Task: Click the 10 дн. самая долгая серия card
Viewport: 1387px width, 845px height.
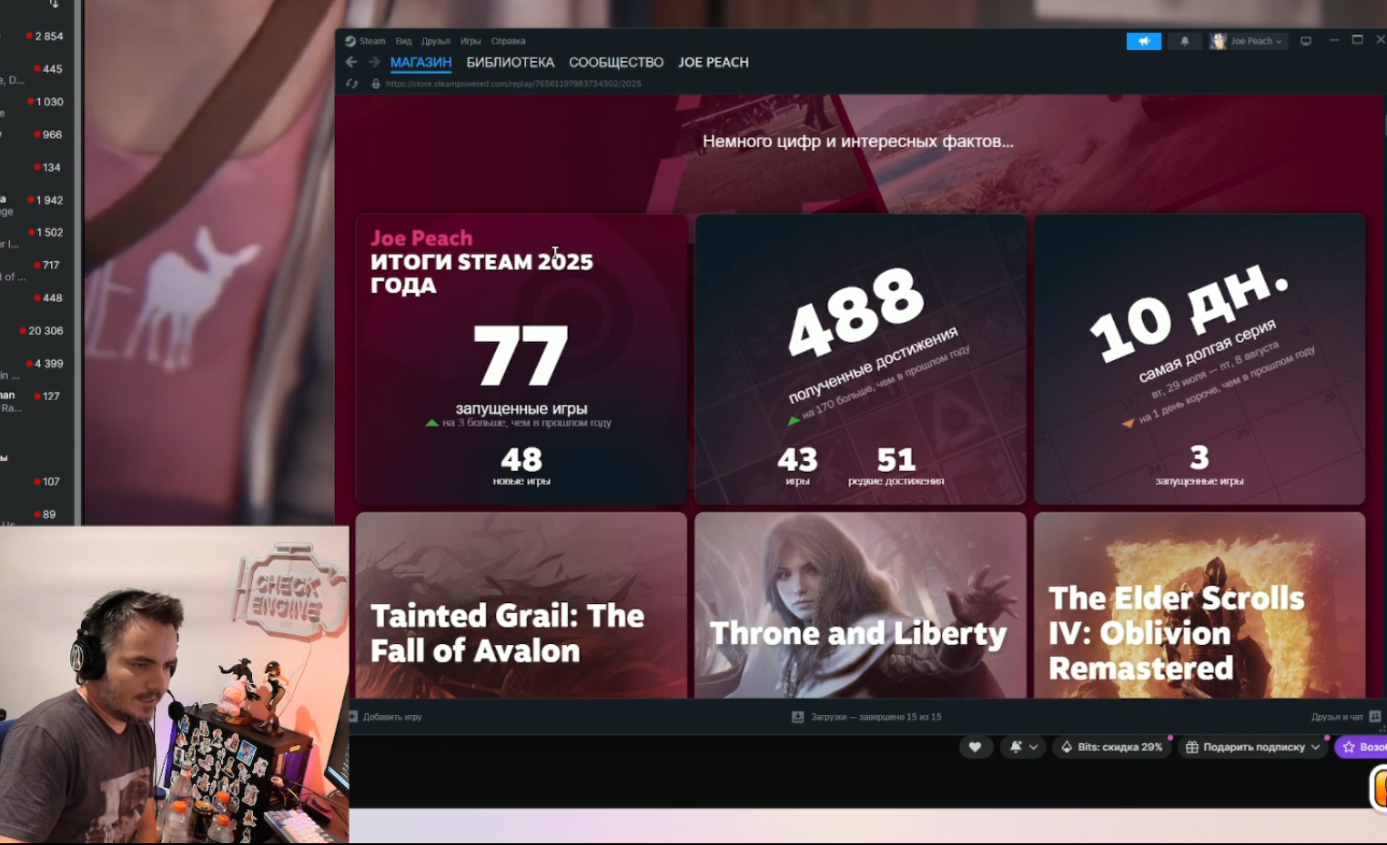Action: click(x=1200, y=359)
